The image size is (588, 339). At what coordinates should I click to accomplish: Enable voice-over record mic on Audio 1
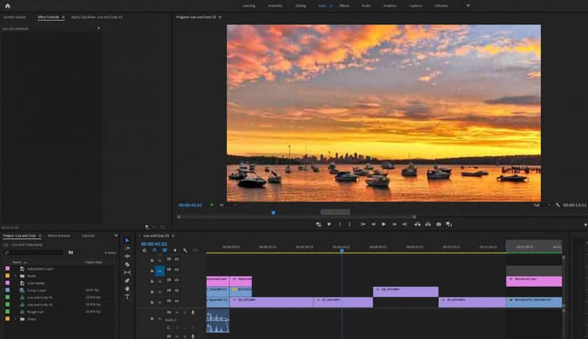(x=192, y=312)
